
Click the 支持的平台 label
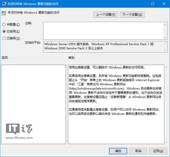[x=33, y=43]
